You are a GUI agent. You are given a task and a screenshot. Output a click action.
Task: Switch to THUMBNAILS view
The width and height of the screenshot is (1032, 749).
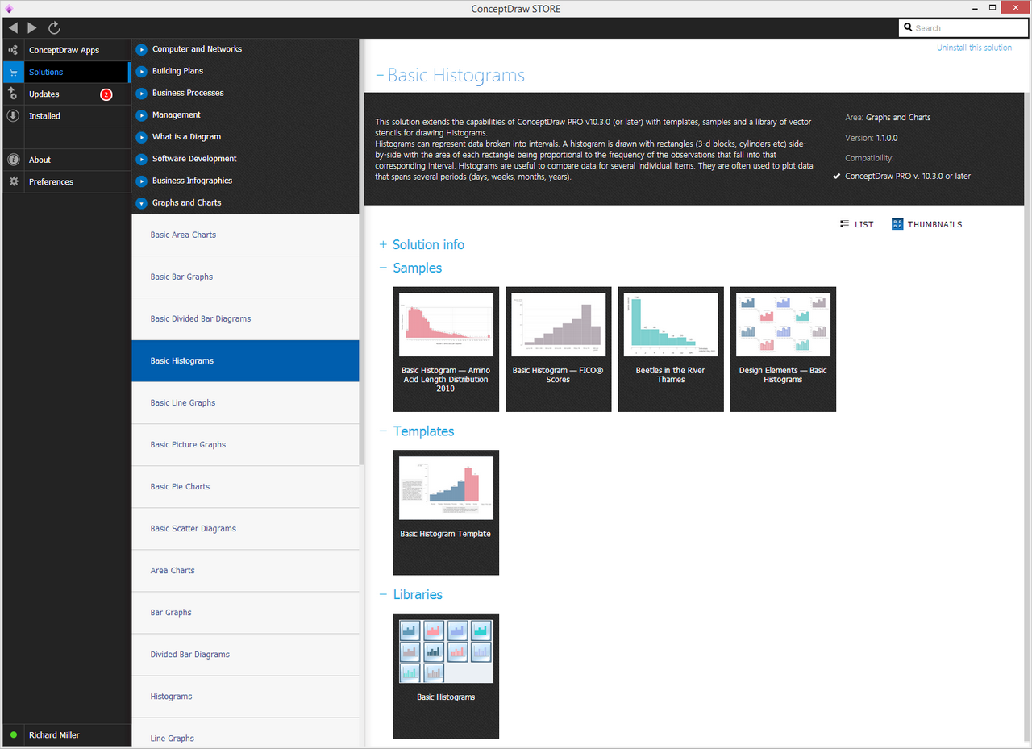(x=927, y=224)
